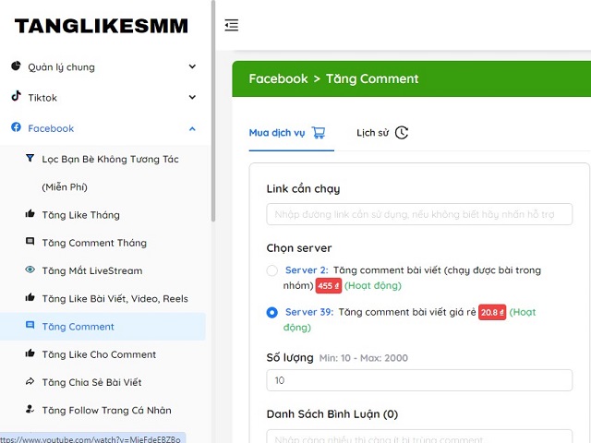The width and height of the screenshot is (591, 443).
Task: Toggle the sidebar collapse hamburger icon
Action: click(x=232, y=25)
